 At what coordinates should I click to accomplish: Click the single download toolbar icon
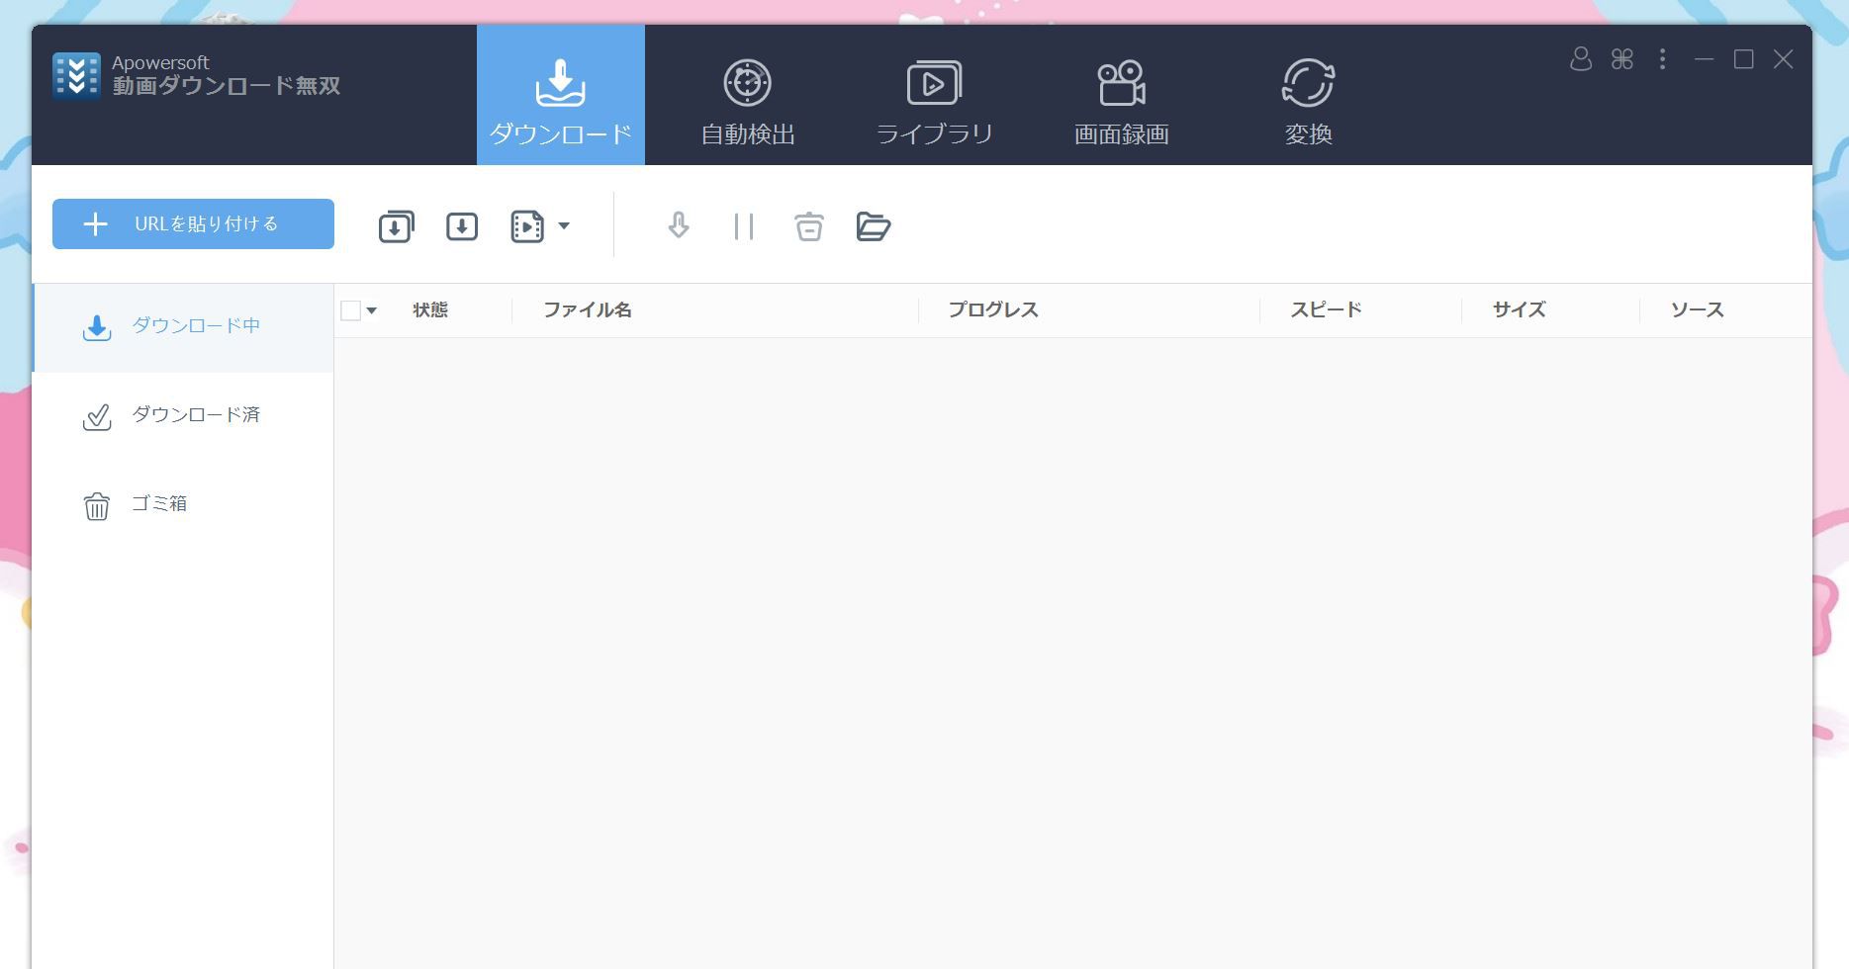[460, 225]
